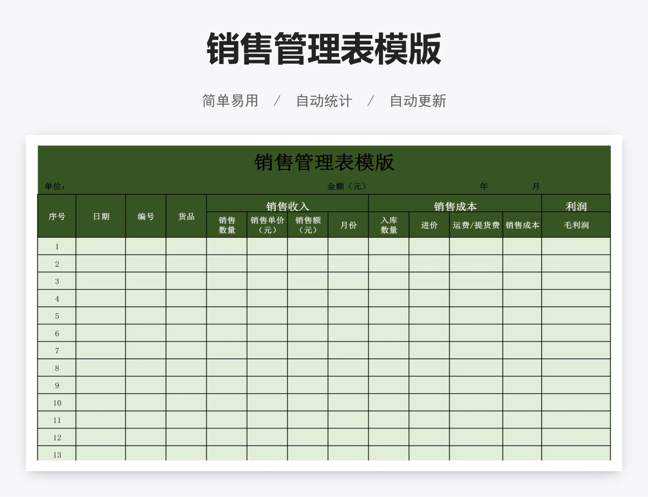Click the 毛利润 cell in row 5

pos(575,316)
